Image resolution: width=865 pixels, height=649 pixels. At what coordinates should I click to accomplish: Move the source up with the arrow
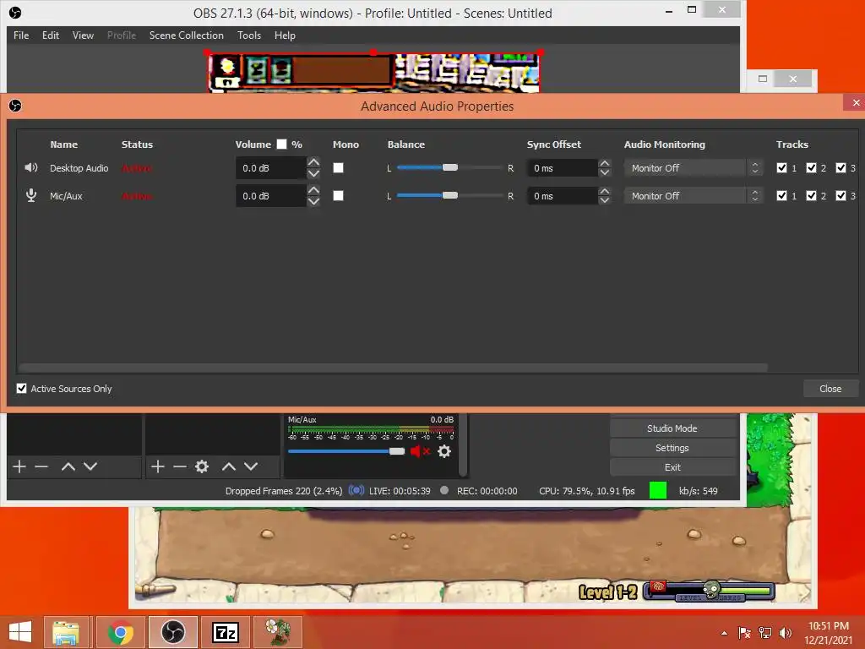coord(228,466)
